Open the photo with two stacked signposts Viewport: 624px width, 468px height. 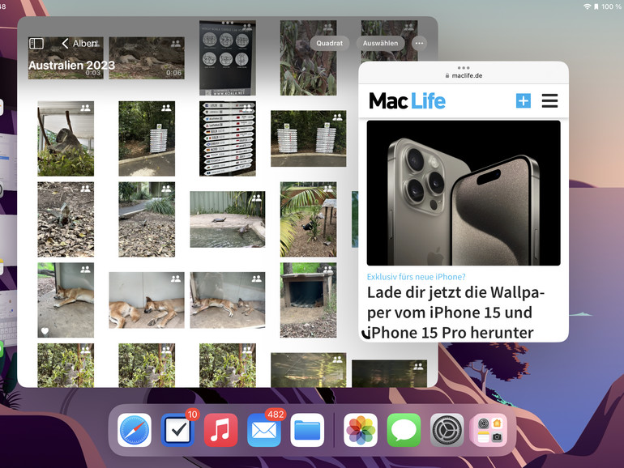[x=309, y=138]
